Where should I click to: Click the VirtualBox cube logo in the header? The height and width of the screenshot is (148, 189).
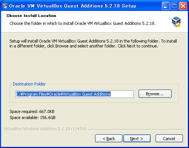click(x=176, y=22)
